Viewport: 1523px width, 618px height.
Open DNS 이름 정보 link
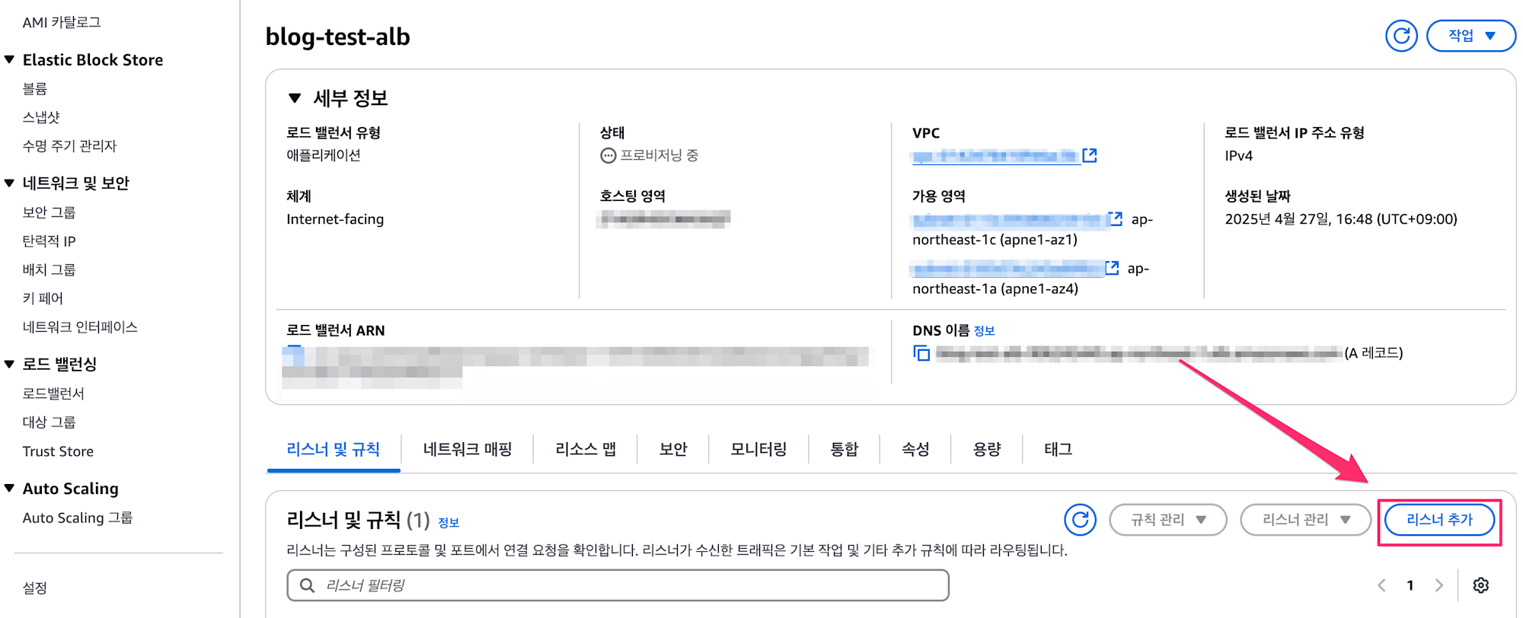[984, 331]
